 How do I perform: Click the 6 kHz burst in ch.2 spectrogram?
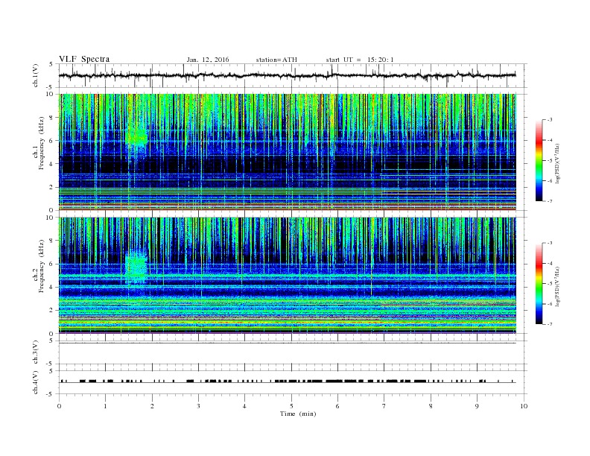[x=136, y=268]
